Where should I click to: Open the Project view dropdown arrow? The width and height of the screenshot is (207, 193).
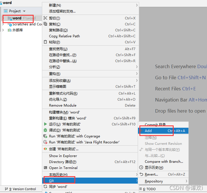(x=24, y=11)
